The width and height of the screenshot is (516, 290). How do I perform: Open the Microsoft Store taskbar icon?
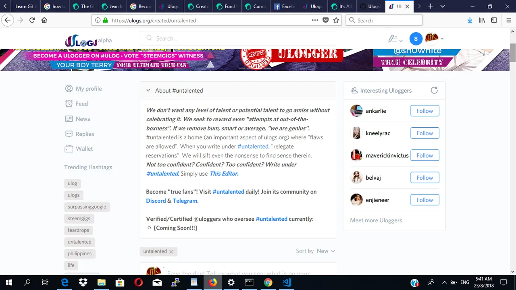point(120,282)
